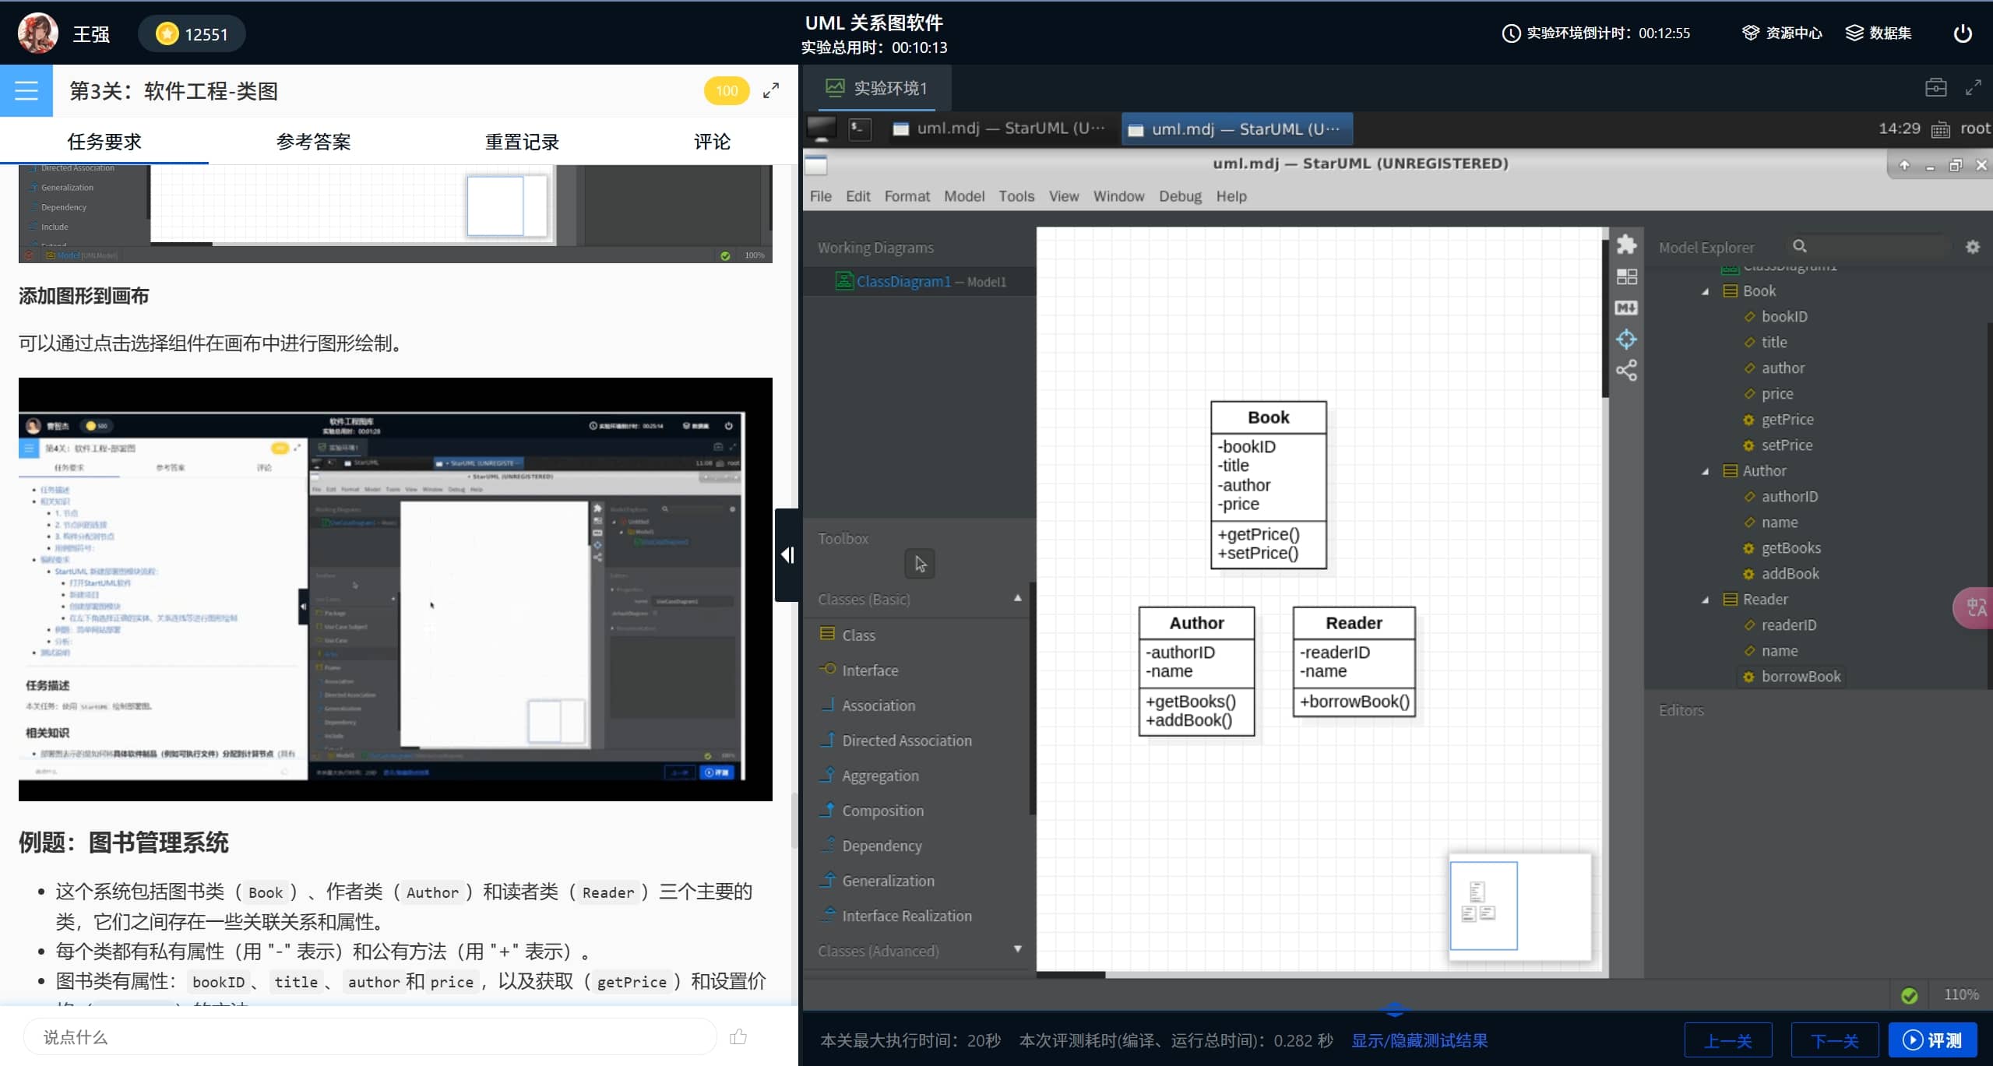Open the Model menu in StarUML
The width and height of the screenshot is (1993, 1066).
(964, 196)
